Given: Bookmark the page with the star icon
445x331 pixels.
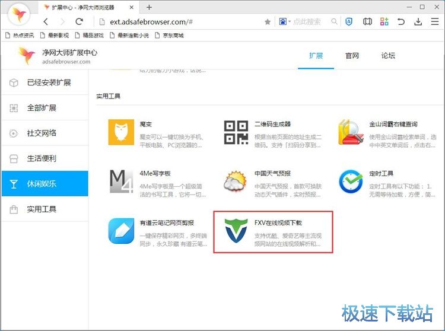Looking at the screenshot, I should [x=268, y=22].
